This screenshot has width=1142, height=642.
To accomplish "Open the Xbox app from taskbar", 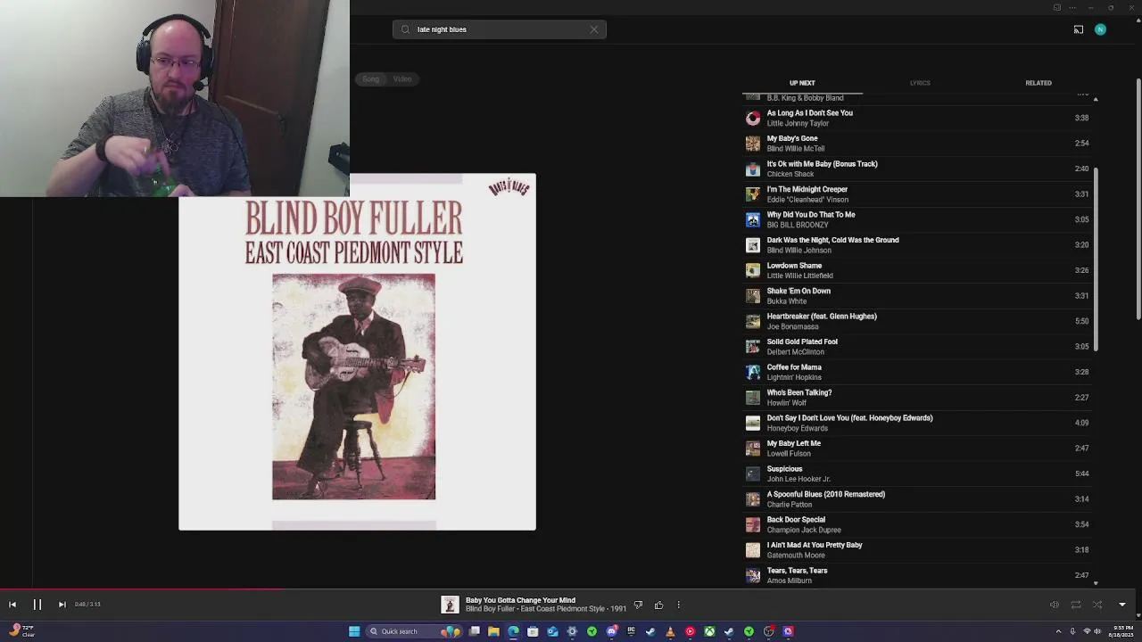I will 709,631.
